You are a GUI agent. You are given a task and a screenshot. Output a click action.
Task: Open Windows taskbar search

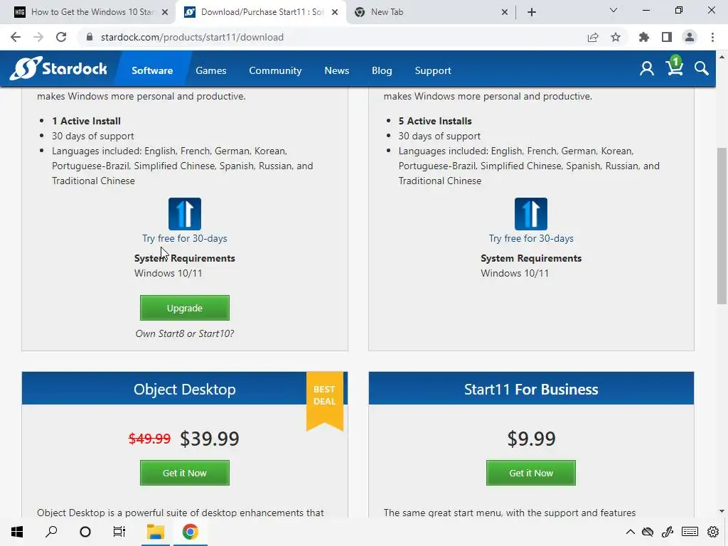[x=51, y=532]
